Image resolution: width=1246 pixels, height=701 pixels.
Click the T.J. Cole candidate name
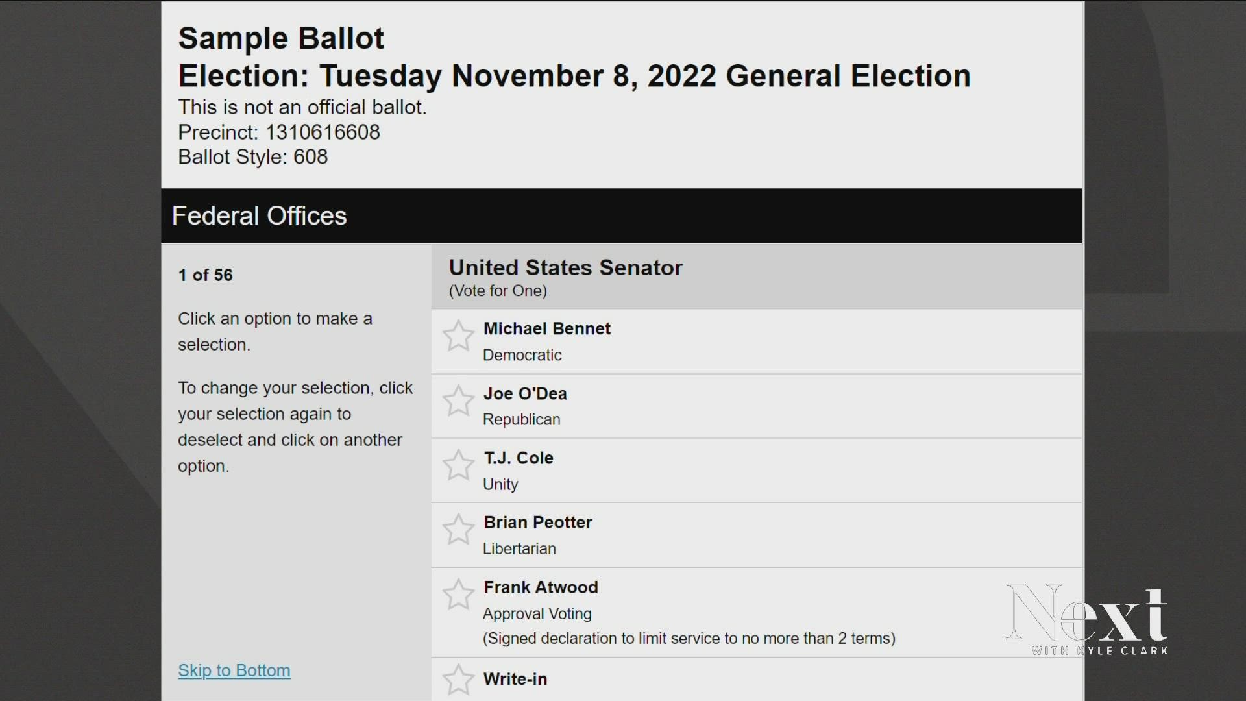(518, 458)
